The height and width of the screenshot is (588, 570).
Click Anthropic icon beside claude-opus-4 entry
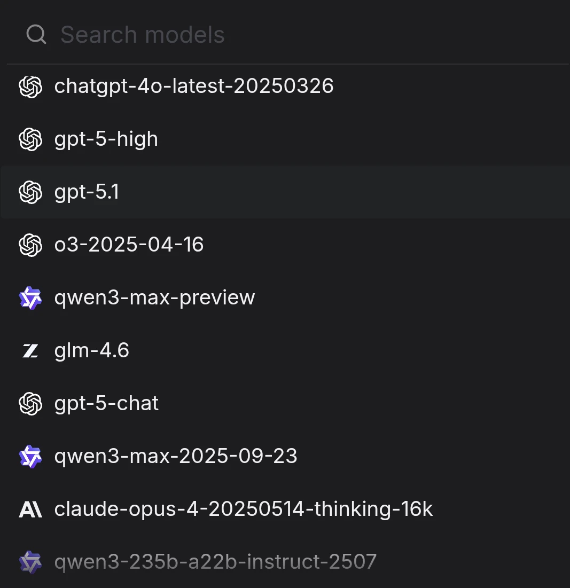coord(30,509)
